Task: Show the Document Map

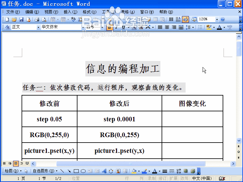Action: tap(194, 19)
